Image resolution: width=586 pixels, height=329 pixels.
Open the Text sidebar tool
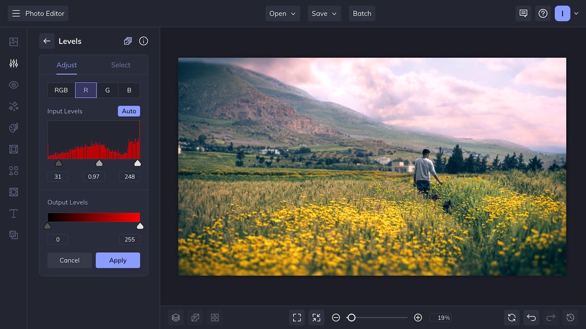[14, 213]
